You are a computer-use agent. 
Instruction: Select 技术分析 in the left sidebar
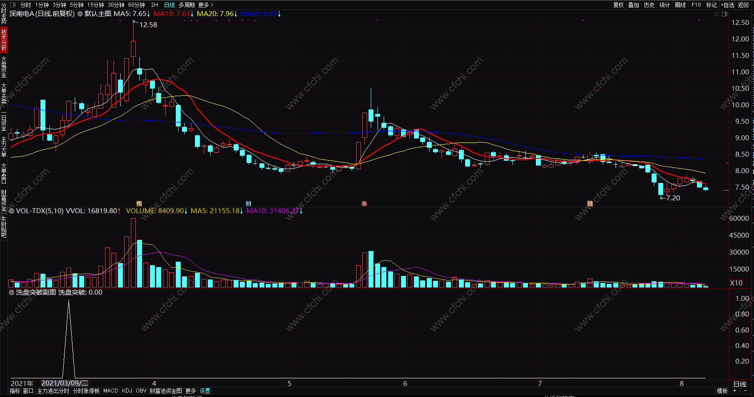[4, 40]
